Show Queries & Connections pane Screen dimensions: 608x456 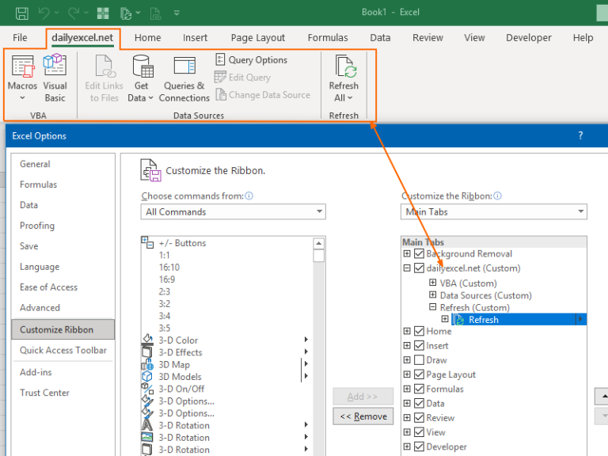click(x=184, y=78)
